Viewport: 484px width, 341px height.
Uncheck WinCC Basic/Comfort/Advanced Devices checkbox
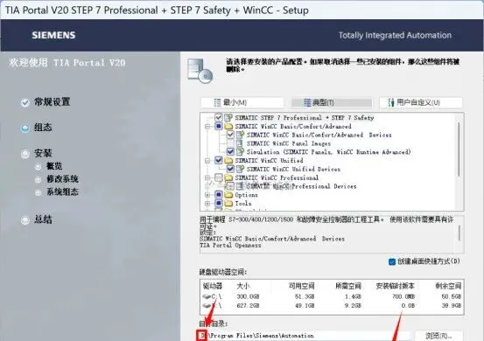pos(230,135)
